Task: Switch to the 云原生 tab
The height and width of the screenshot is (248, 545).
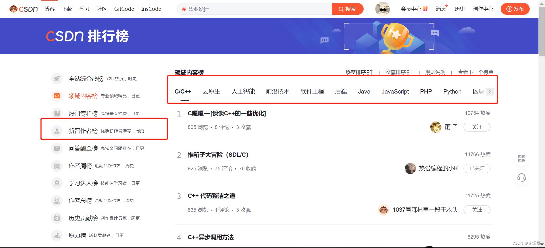Action: 211,92
